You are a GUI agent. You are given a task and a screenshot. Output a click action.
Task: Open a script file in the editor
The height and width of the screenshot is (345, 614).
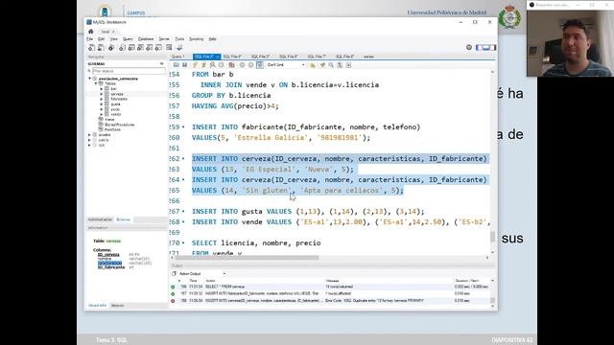point(177,65)
